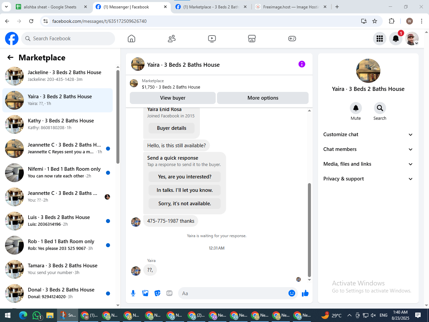Click the $1,750 - 3 Beds 2 Baths House listing
429x322 pixels.
(x=171, y=87)
